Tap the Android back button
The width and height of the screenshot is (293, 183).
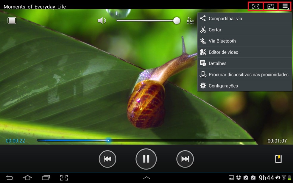pyautogui.click(x=10, y=178)
